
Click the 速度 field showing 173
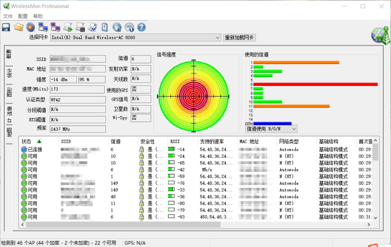77,89
